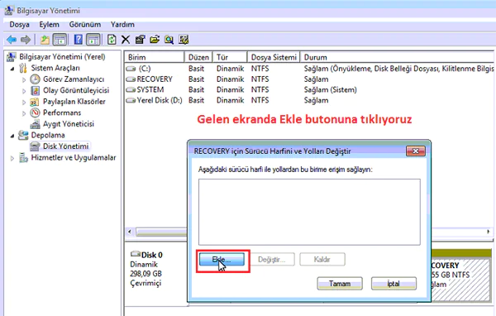496x316 pixels.
Task: Collapse the Depolama tree node
Action: coord(12,136)
